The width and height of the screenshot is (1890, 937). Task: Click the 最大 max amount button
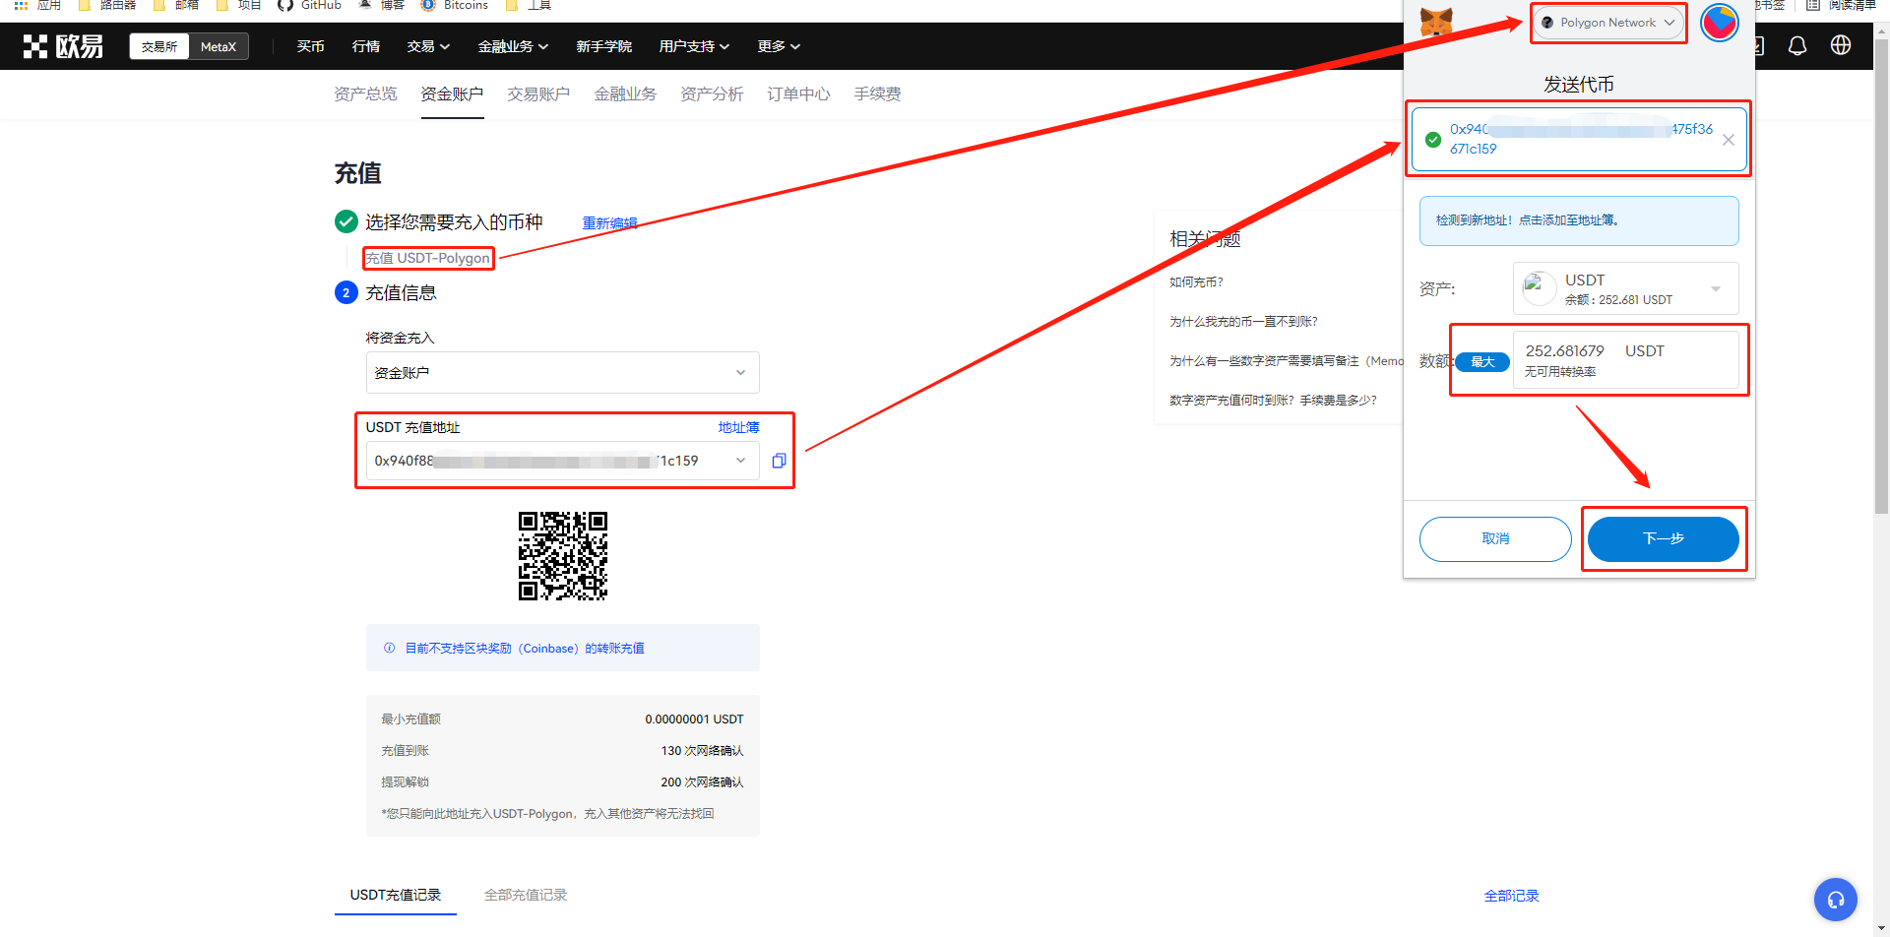coord(1482,362)
